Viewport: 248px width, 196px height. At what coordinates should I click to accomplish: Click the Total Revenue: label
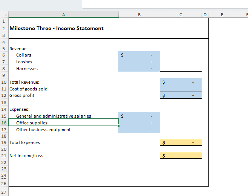(x=24, y=82)
